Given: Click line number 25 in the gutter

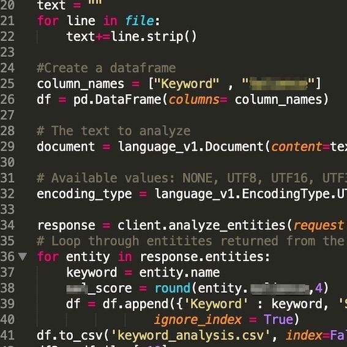Looking at the screenshot, I should [7, 84].
